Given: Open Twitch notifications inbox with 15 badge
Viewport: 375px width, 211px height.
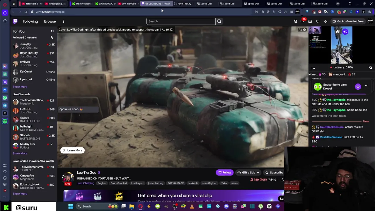Looking at the screenshot, I should point(302,21).
